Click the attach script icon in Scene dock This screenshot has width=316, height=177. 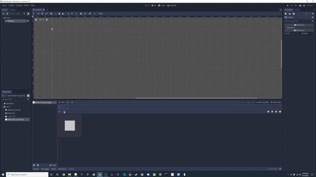[28, 14]
